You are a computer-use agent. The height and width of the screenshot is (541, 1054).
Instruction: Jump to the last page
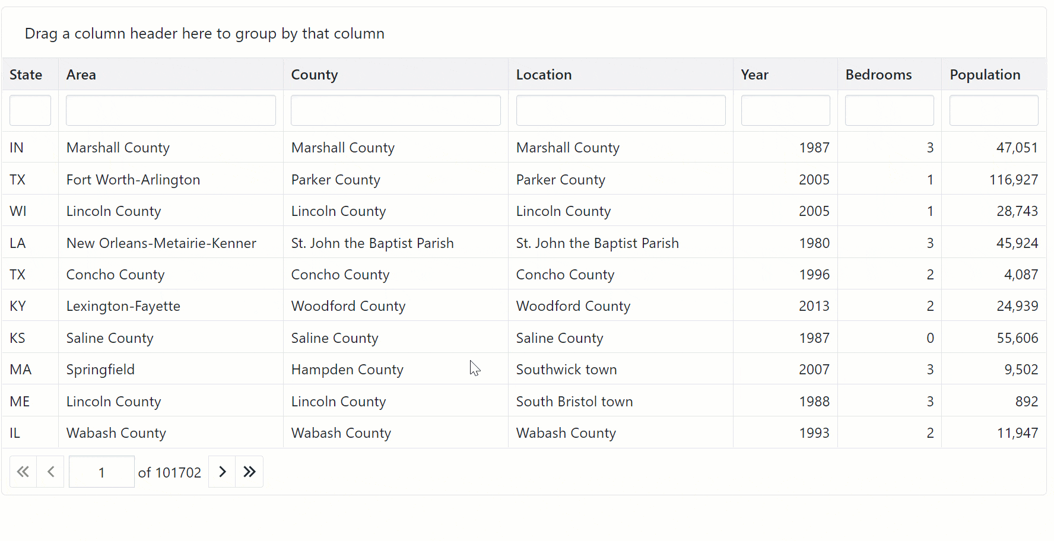click(x=249, y=472)
